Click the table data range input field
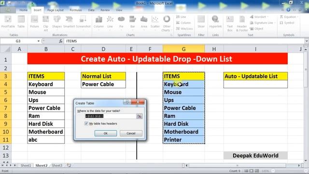Viewport: 309px width, 174px height. [111, 116]
